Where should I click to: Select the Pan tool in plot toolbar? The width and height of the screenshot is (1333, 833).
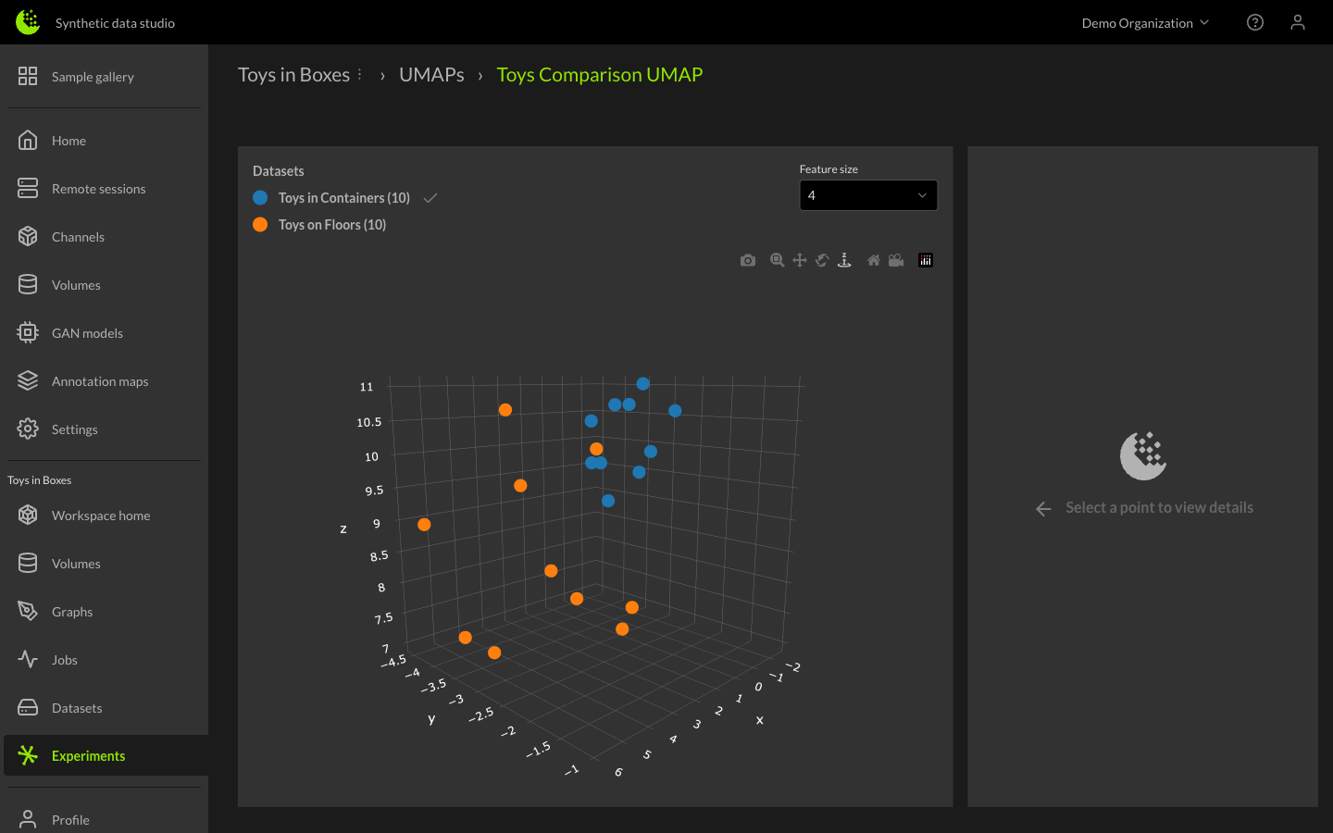[800, 261]
